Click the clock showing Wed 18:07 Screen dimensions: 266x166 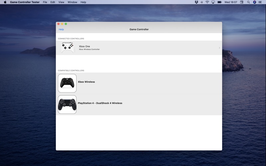tap(231, 2)
